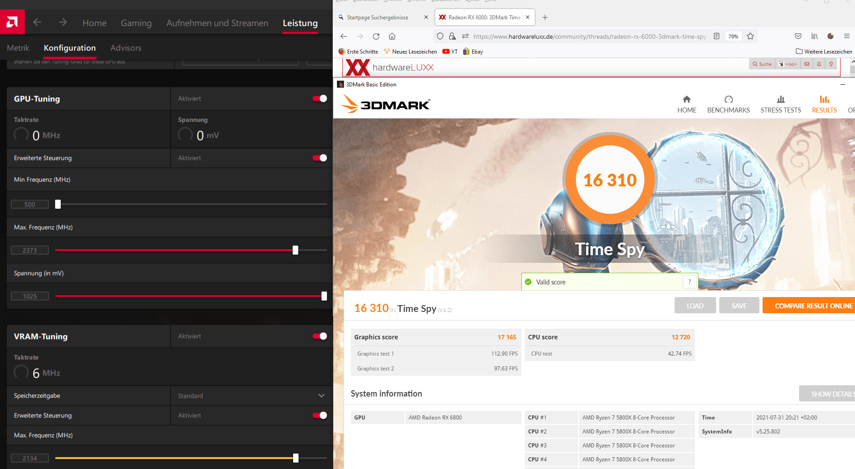Click the Max. Frequenz value field 2373
The image size is (855, 469).
(x=30, y=250)
